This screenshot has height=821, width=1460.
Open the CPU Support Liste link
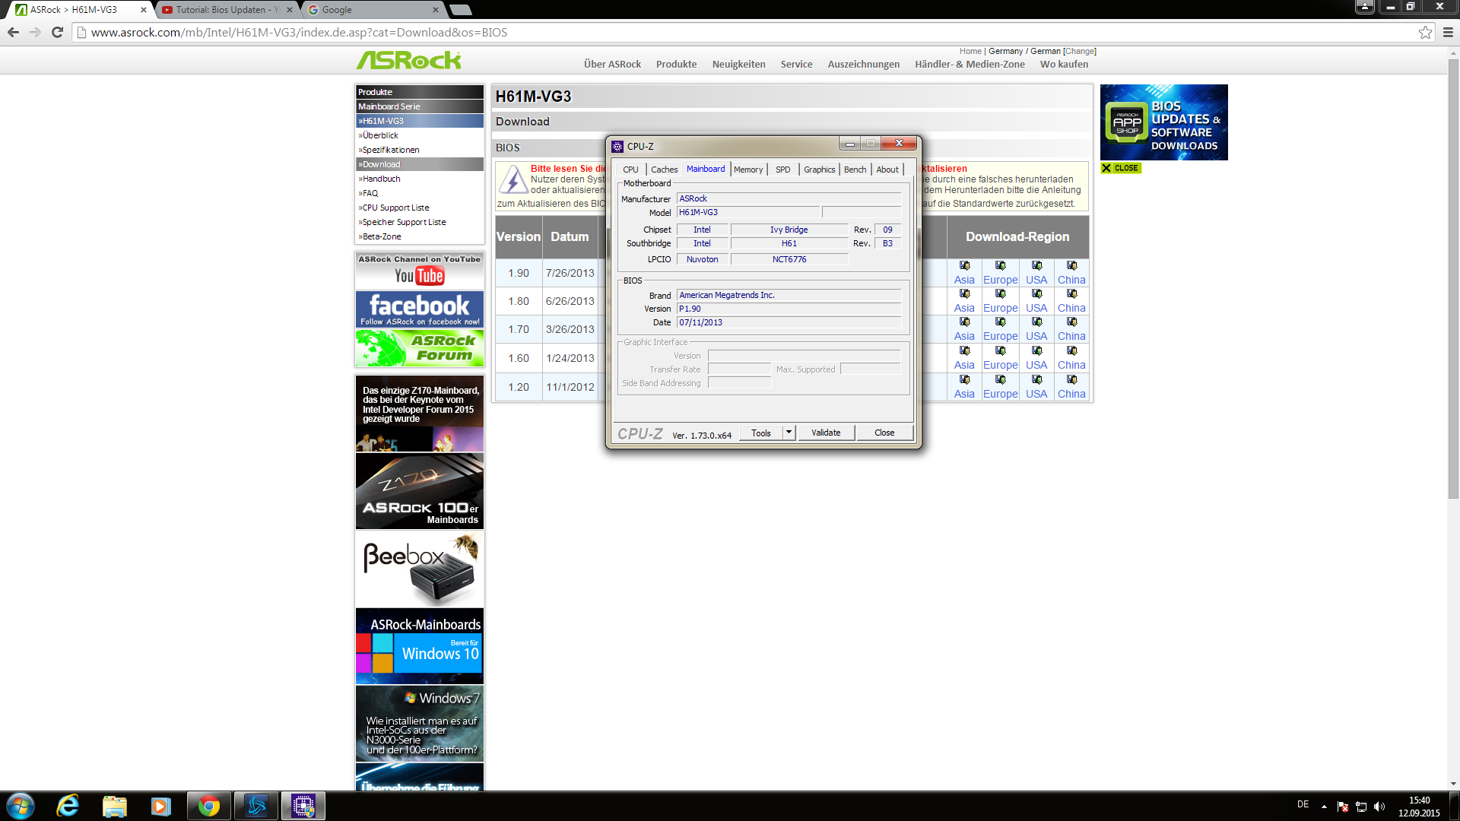point(395,208)
